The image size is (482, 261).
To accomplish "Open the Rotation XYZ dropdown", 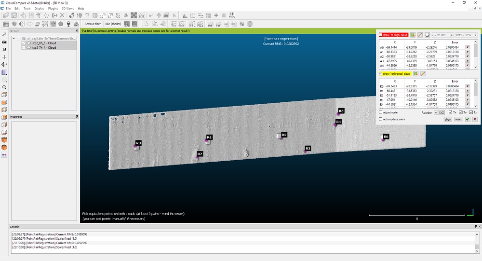I will 438,112.
